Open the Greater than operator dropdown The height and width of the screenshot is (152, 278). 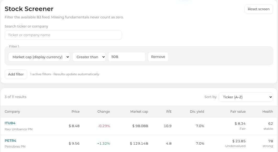[89, 57]
